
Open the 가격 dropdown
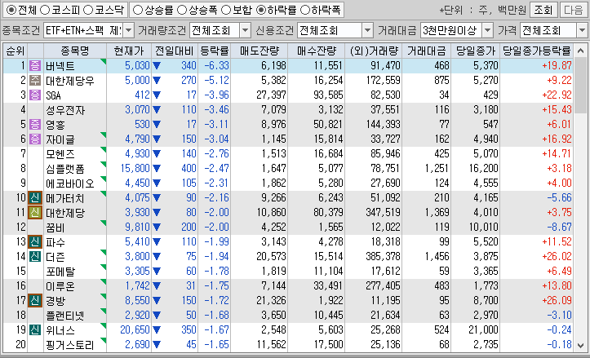pyautogui.click(x=581, y=30)
